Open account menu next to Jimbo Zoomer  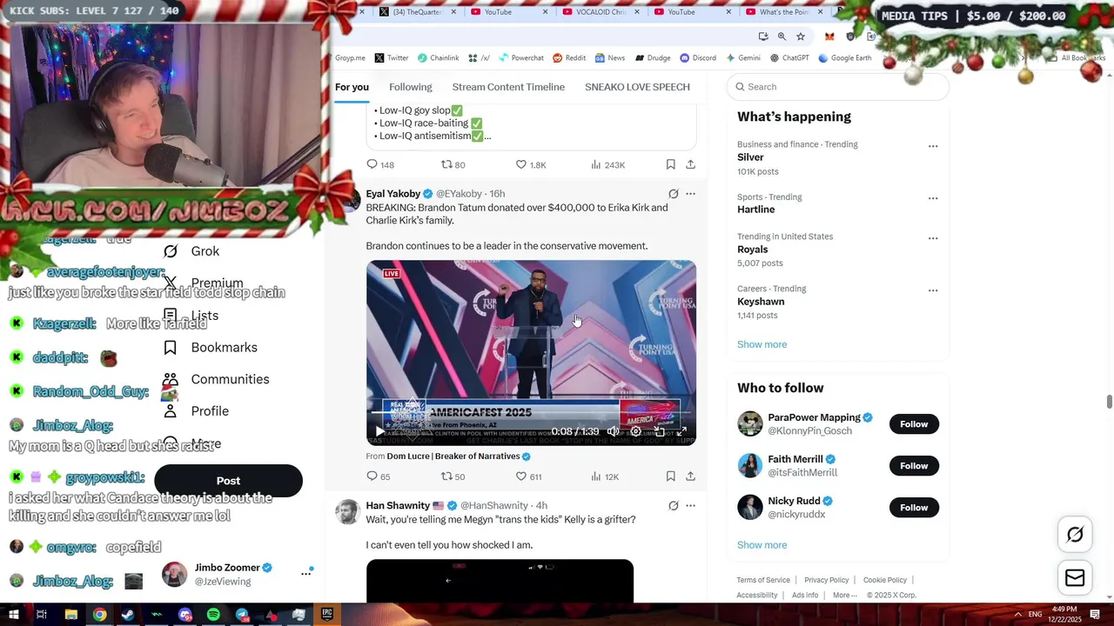coord(305,573)
